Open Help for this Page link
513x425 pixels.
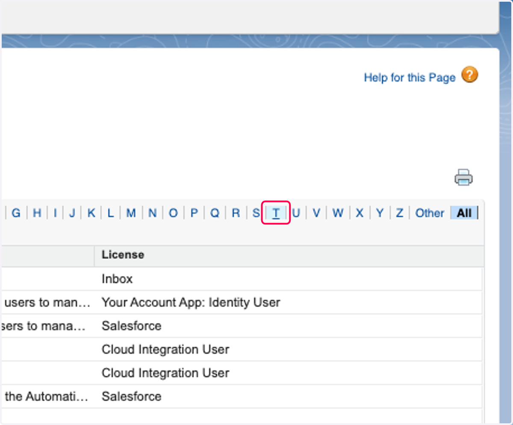410,78
